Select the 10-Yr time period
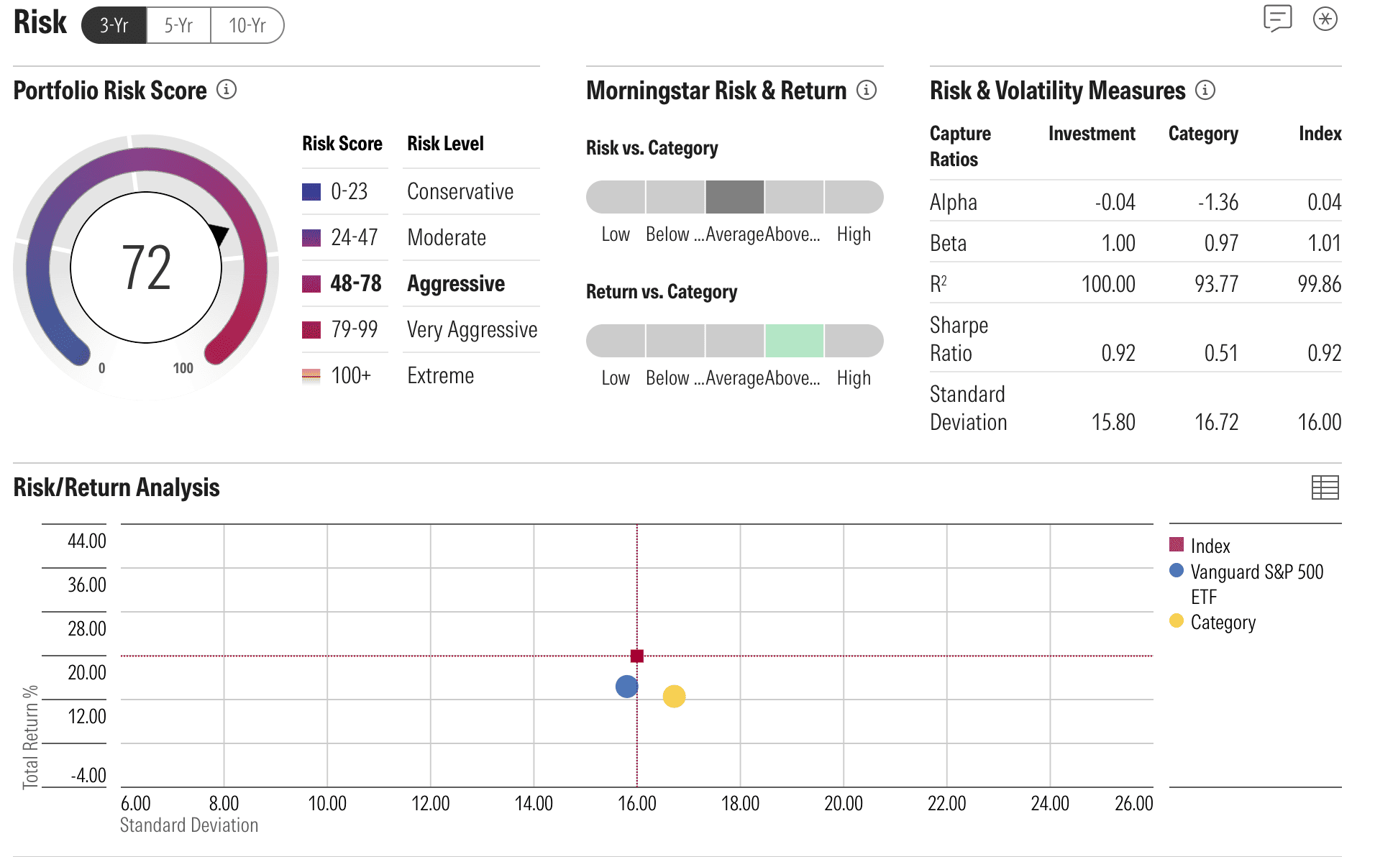 [x=247, y=25]
